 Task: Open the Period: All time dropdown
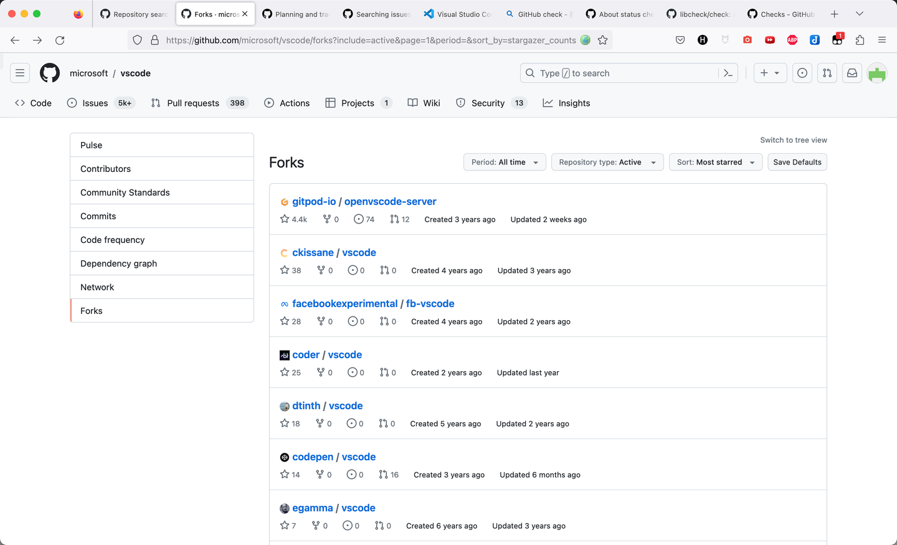click(x=505, y=162)
